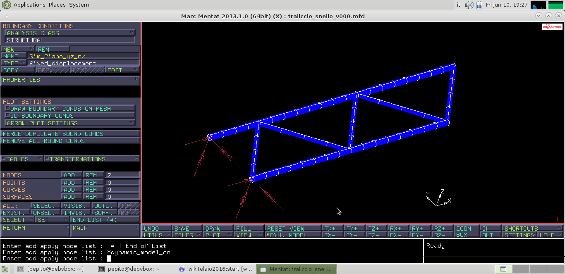Zoom OUT of the model view

490,235
